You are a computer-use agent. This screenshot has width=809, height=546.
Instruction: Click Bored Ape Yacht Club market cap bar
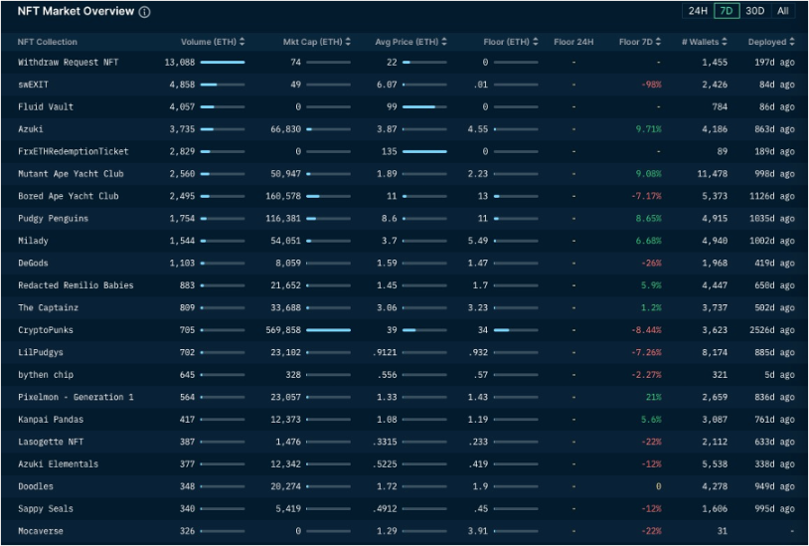coord(328,196)
